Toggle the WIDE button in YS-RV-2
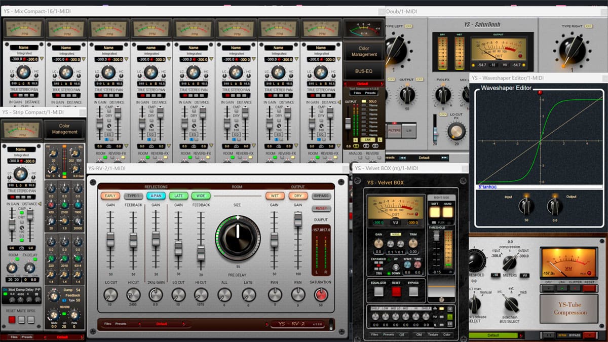Viewport: 608px width, 342px height. [201, 196]
